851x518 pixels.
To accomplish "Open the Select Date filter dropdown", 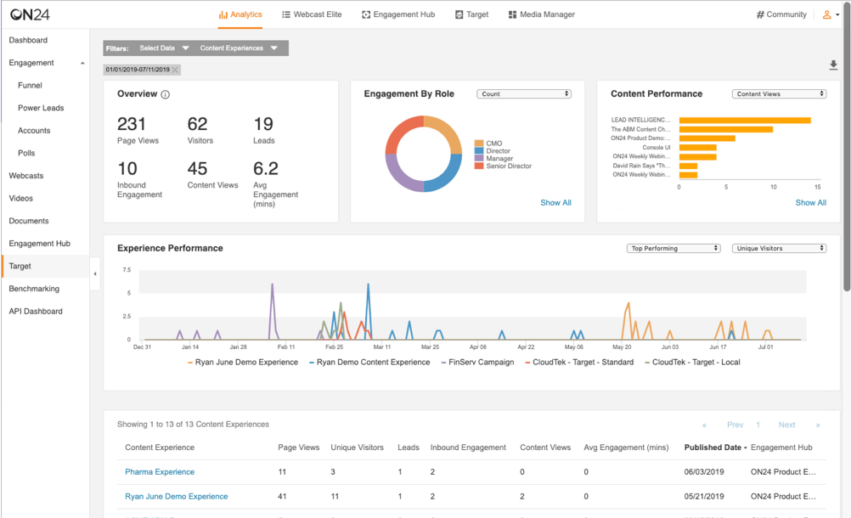I will pyautogui.click(x=164, y=48).
